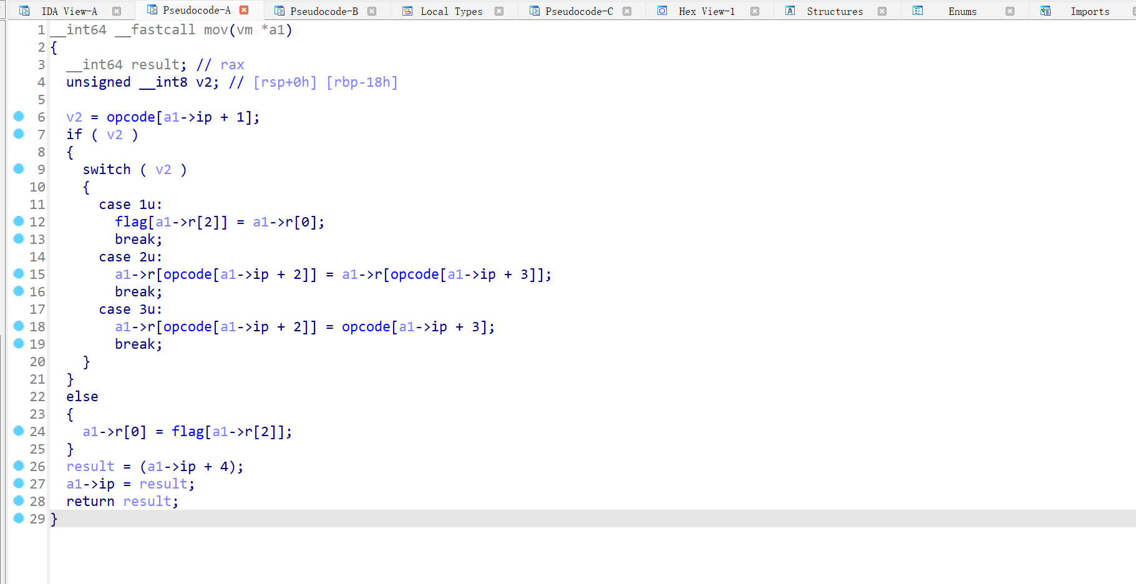Click the else keyword on line 22

82,397
